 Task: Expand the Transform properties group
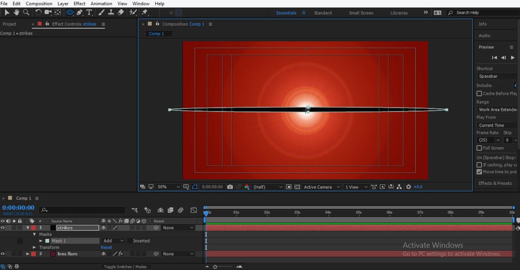pos(34,248)
